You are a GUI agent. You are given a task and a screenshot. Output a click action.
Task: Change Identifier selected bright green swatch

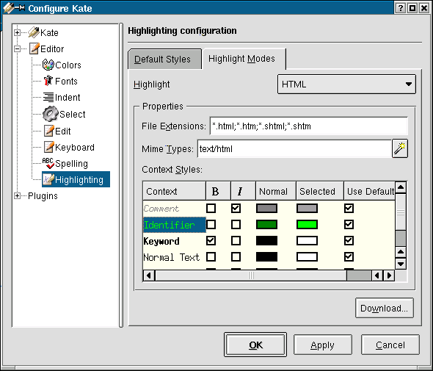307,225
